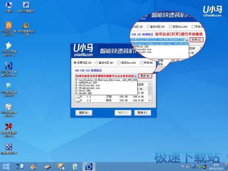Select the F: 1:4 partition row
This screenshot has width=228, height=171.
111,100
